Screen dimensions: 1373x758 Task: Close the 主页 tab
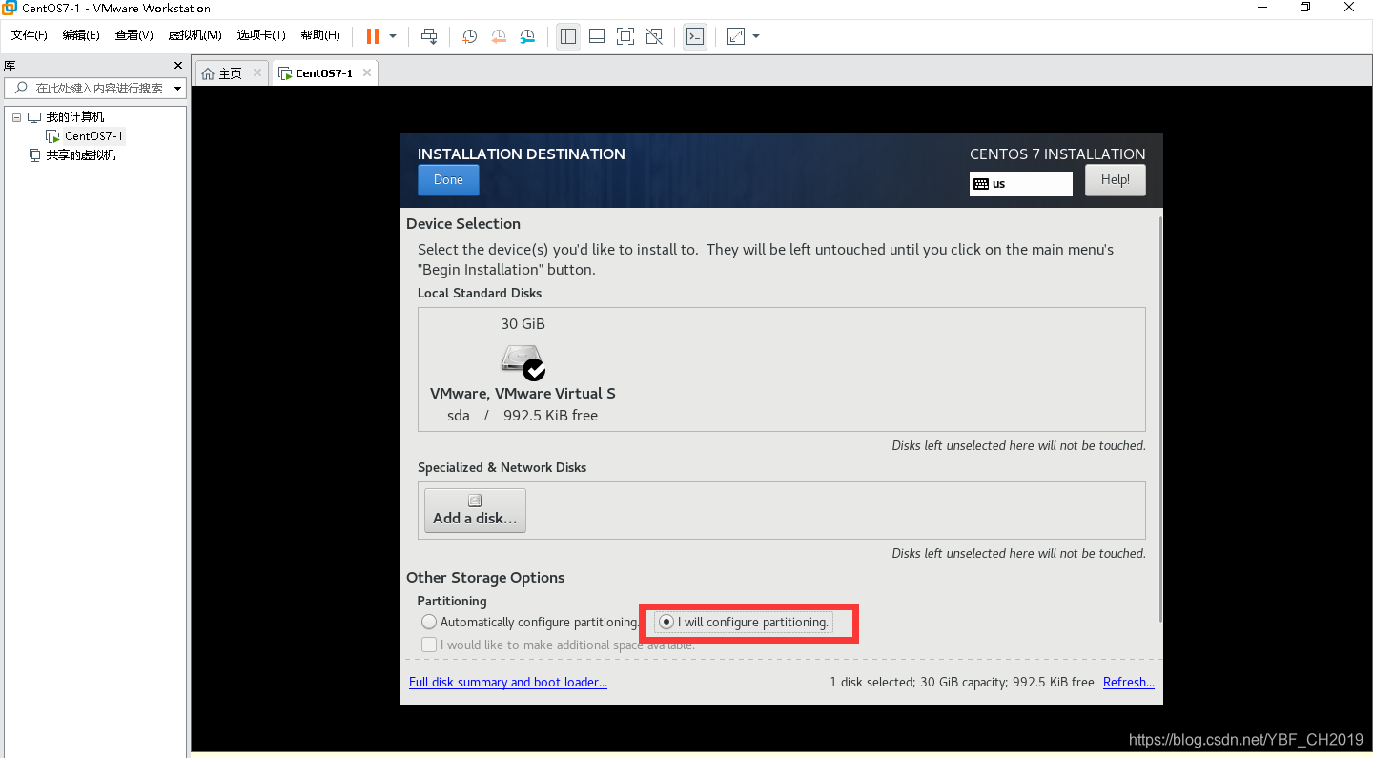pos(257,73)
